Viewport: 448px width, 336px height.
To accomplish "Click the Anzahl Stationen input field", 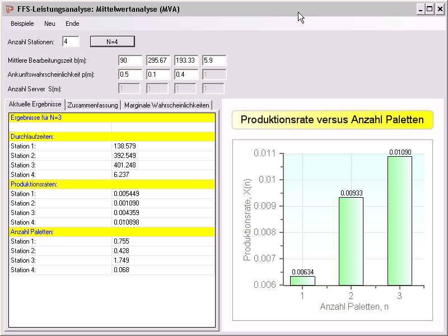I will 71,41.
